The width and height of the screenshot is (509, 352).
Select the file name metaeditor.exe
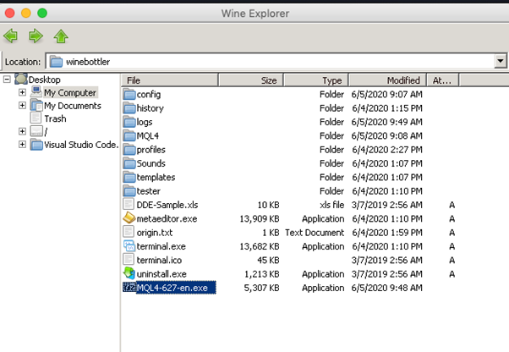[x=167, y=219]
